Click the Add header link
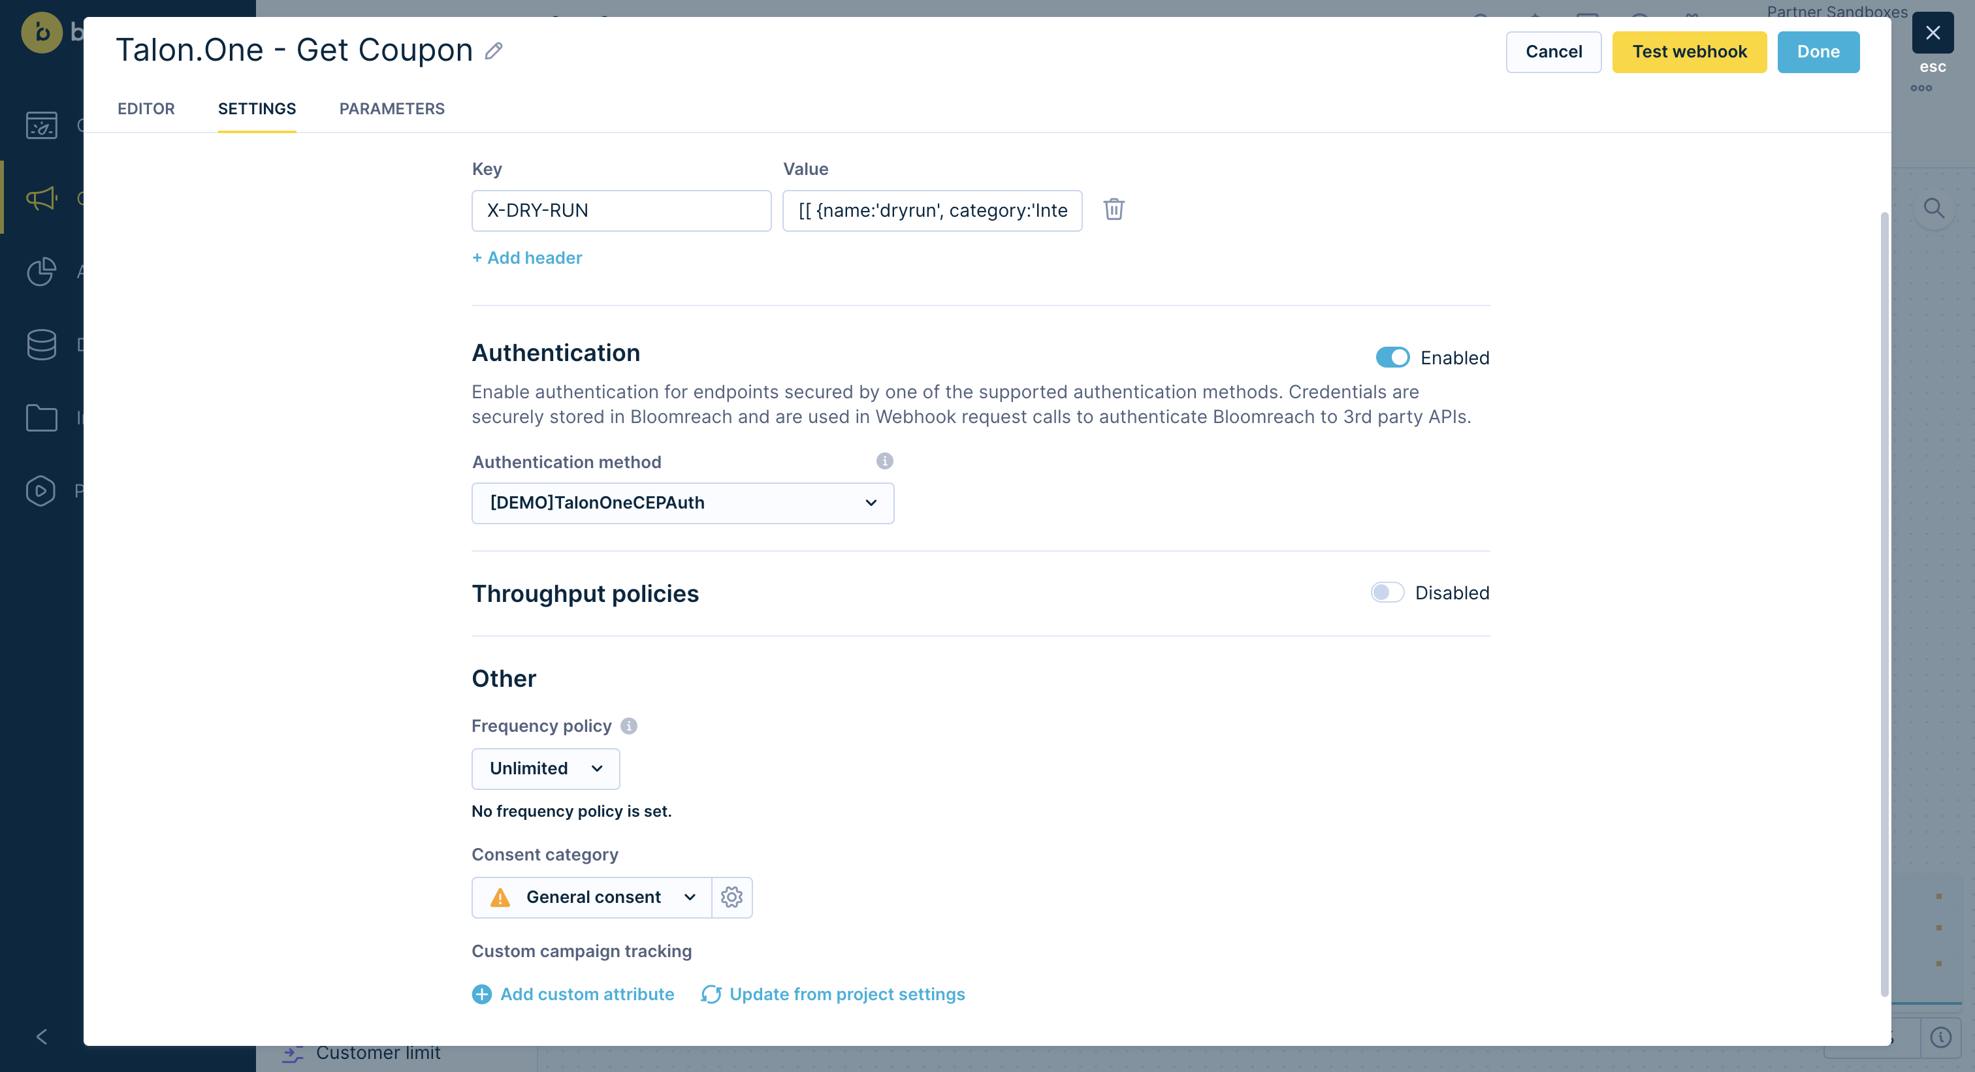This screenshot has width=1975, height=1072. [x=527, y=257]
